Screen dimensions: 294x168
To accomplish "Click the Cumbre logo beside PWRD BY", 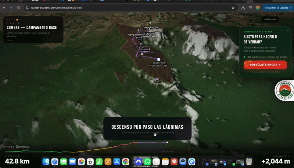I will (22, 147).
